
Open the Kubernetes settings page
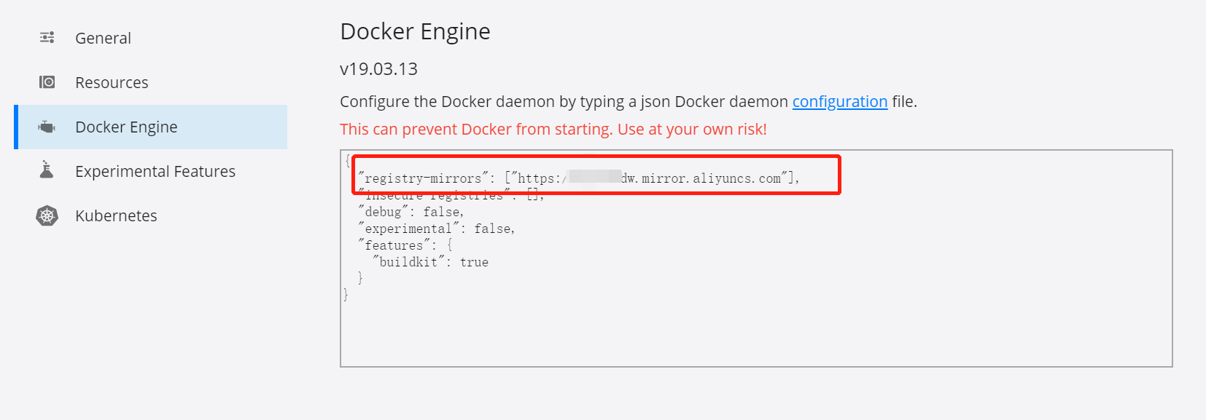pos(116,215)
